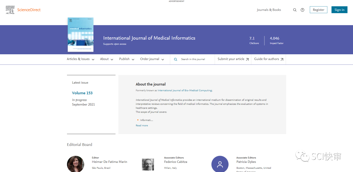Open the Volume 153 latest issue link
This screenshot has height=172, width=353.
(82, 93)
